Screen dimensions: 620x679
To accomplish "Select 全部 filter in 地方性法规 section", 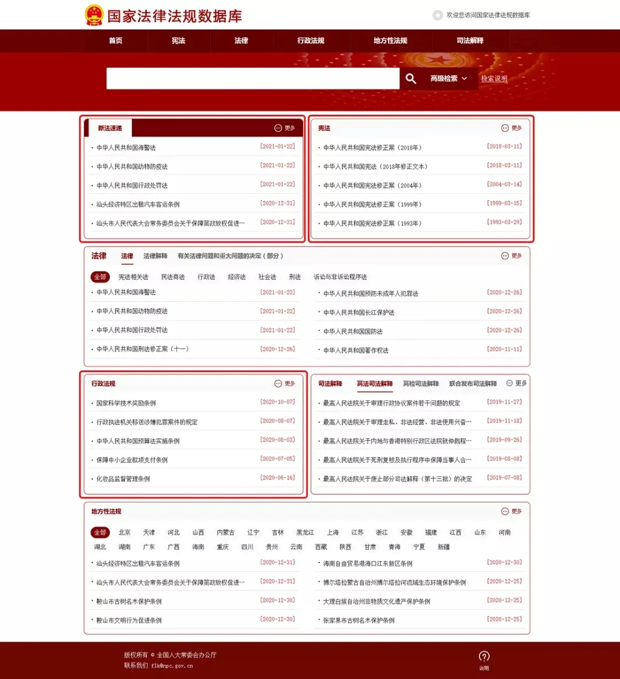I will (100, 532).
